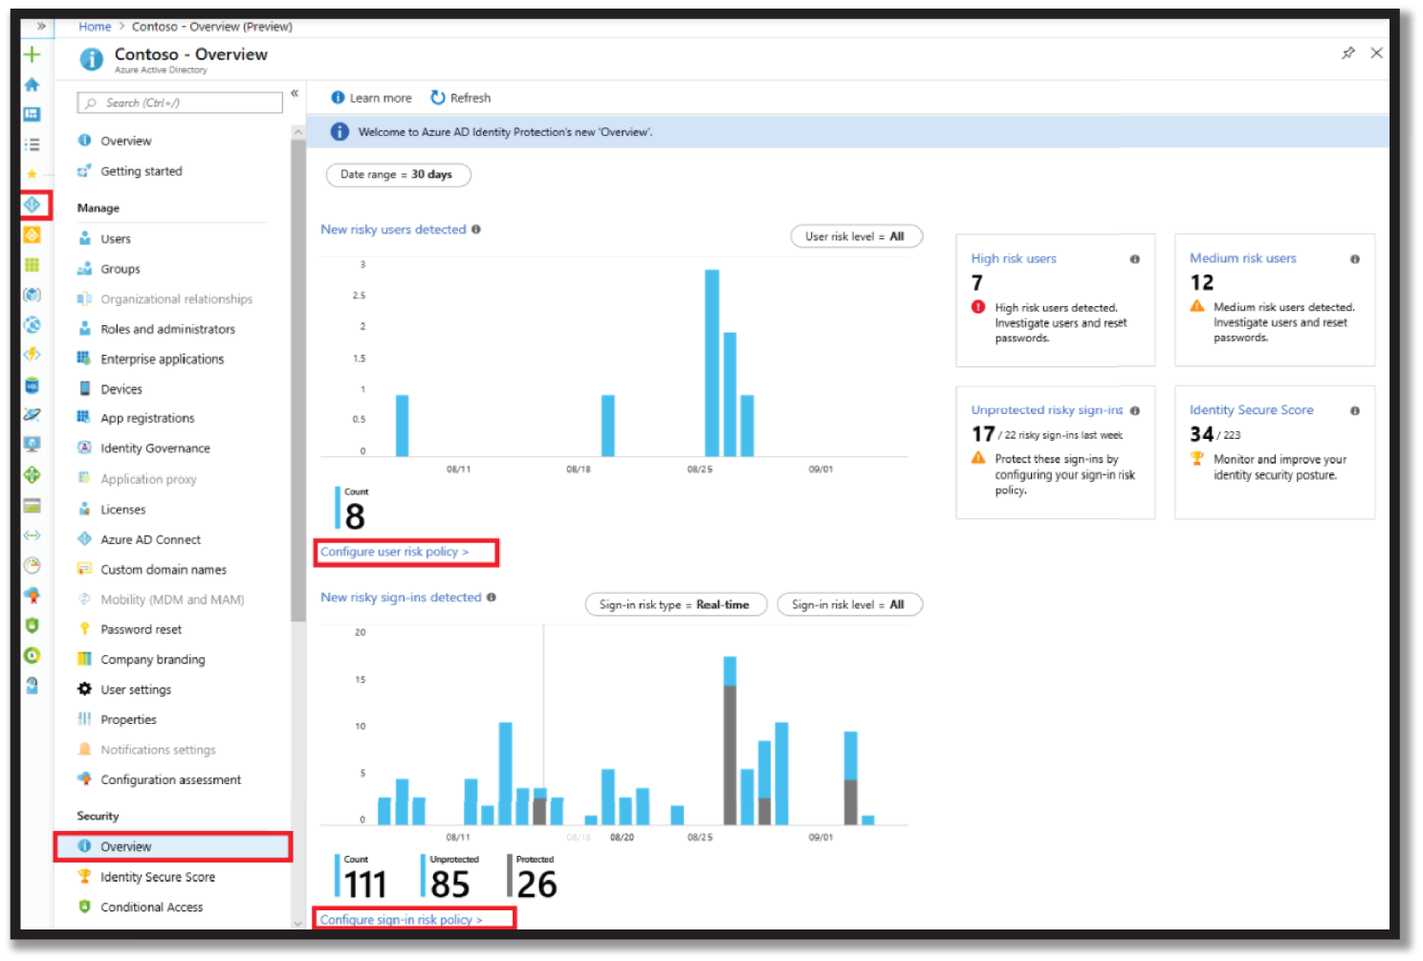Click the Identity Secure Score trophy icon in menu
1423x961 pixels.
click(x=84, y=877)
